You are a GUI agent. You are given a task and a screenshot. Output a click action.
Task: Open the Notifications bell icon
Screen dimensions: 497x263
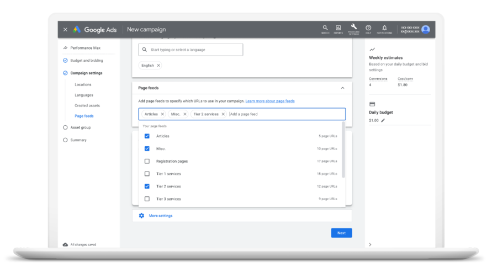pos(384,28)
